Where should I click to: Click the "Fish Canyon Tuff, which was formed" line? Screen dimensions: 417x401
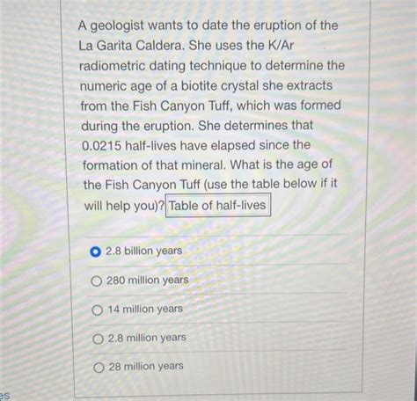click(210, 106)
